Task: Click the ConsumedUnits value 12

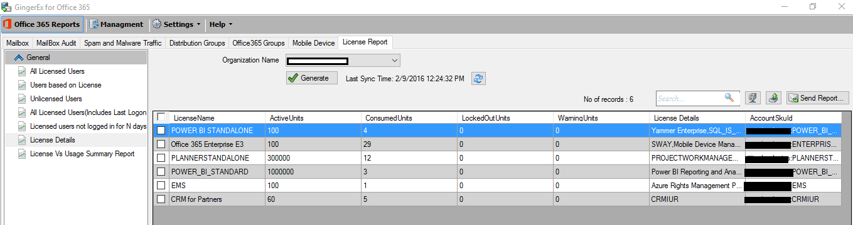Action: [409, 158]
